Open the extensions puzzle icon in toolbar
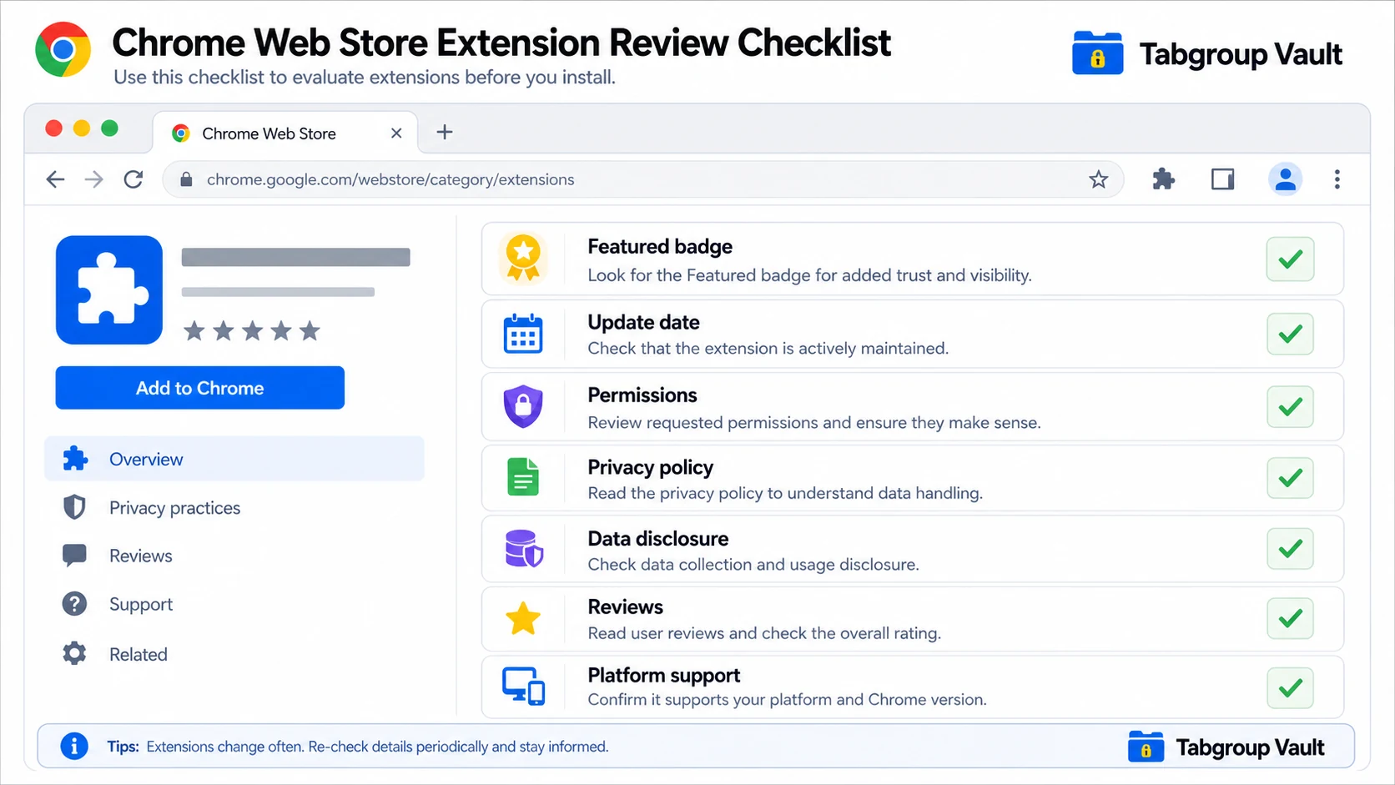This screenshot has height=785, width=1395. 1163,179
